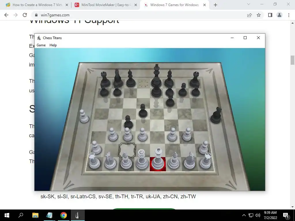Open a new Chrome tab
This screenshot has width=295, height=221.
tap(215, 5)
